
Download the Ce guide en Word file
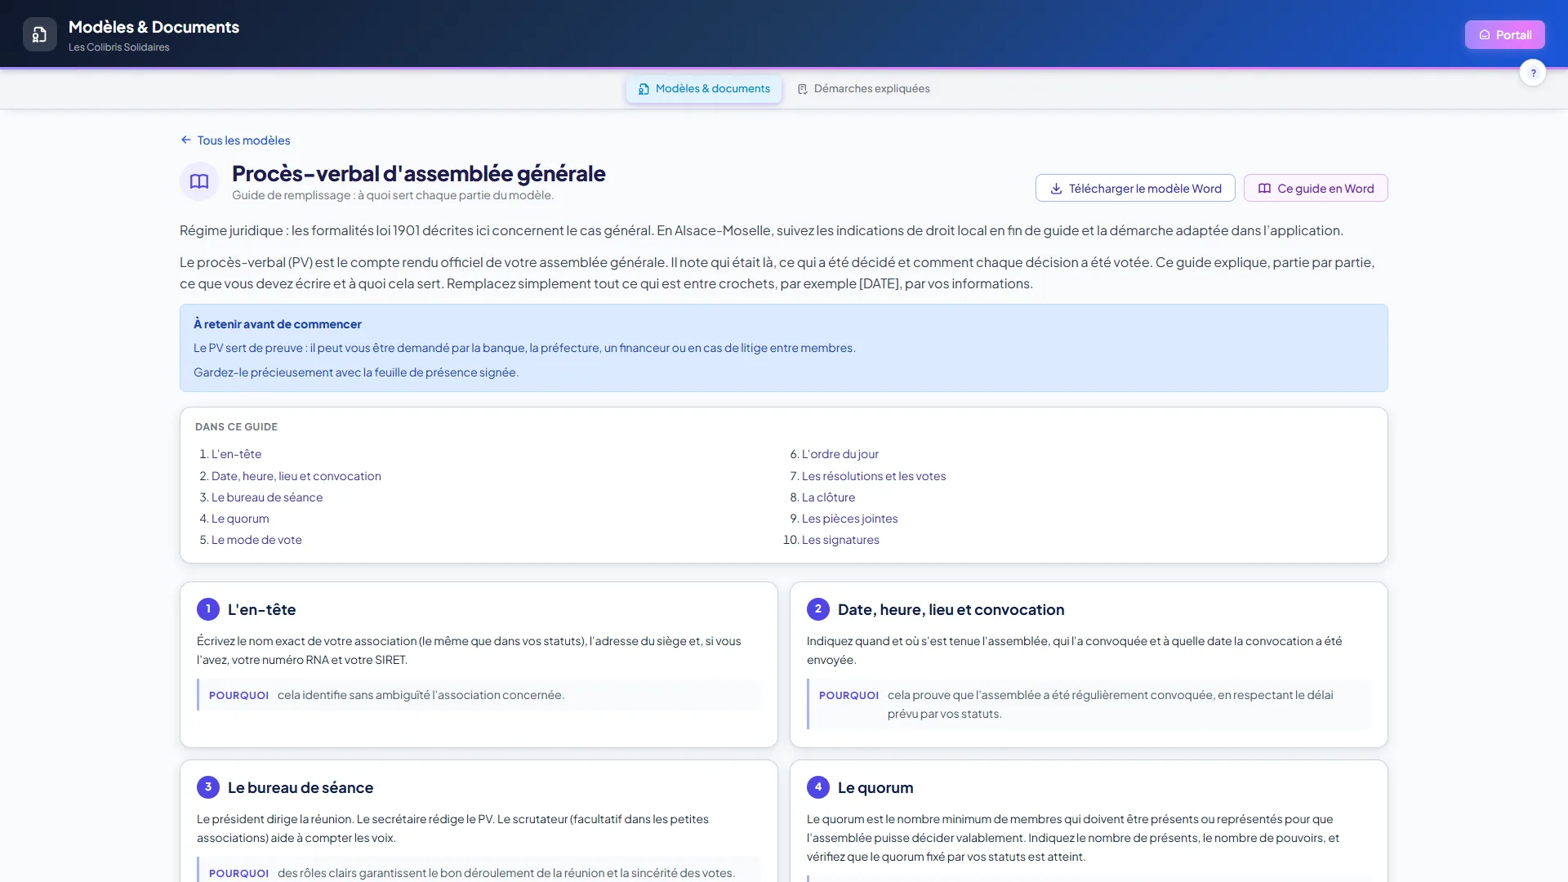(x=1316, y=189)
